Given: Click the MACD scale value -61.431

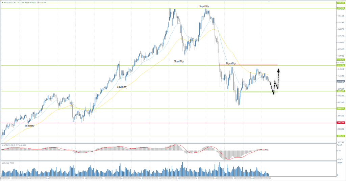Looking at the screenshot, I should (x=340, y=159).
